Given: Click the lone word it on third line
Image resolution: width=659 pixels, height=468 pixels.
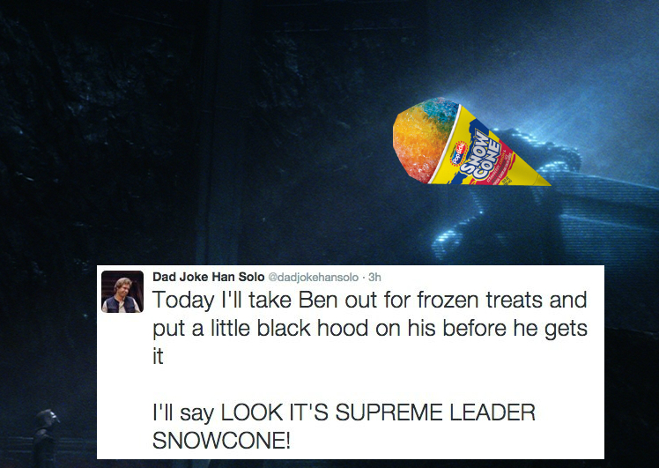Looking at the screenshot, I should tap(158, 357).
